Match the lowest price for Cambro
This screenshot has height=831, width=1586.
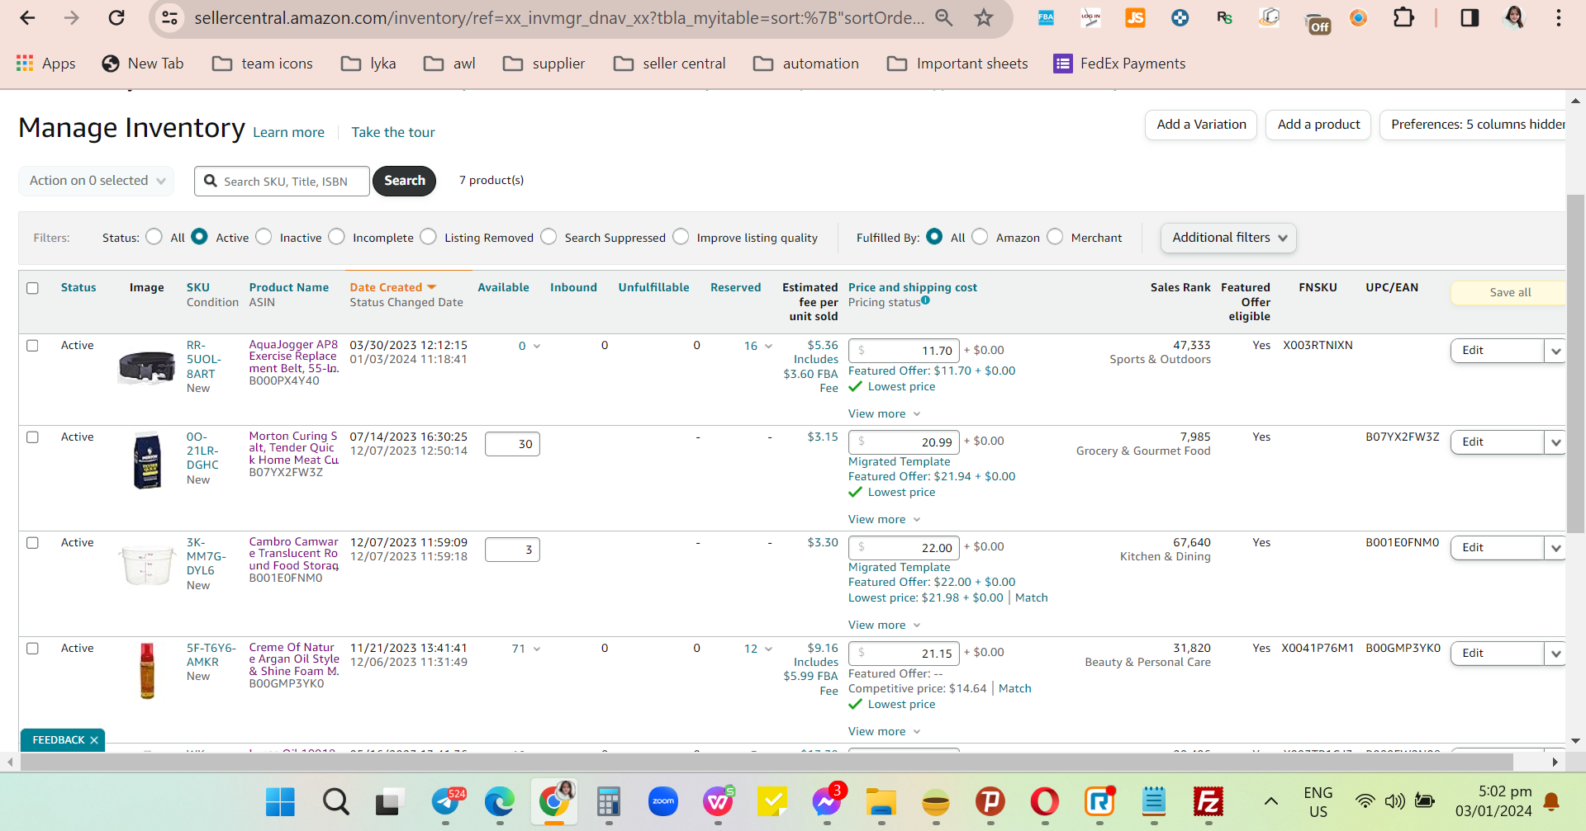(1031, 597)
